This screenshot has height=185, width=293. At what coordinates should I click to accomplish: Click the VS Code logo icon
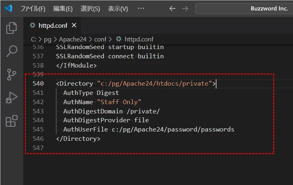tap(9, 8)
